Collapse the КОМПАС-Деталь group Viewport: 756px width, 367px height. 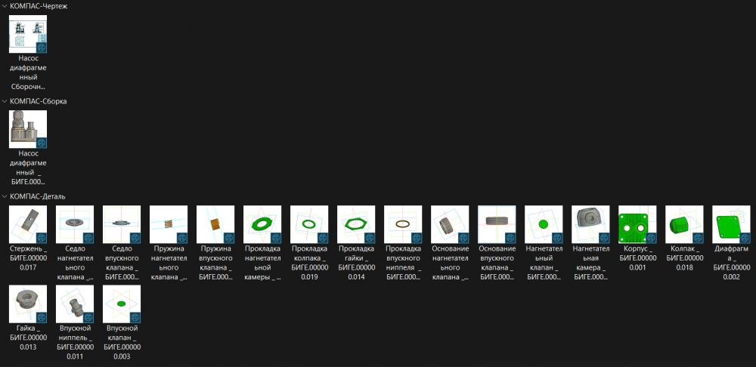click(x=5, y=196)
